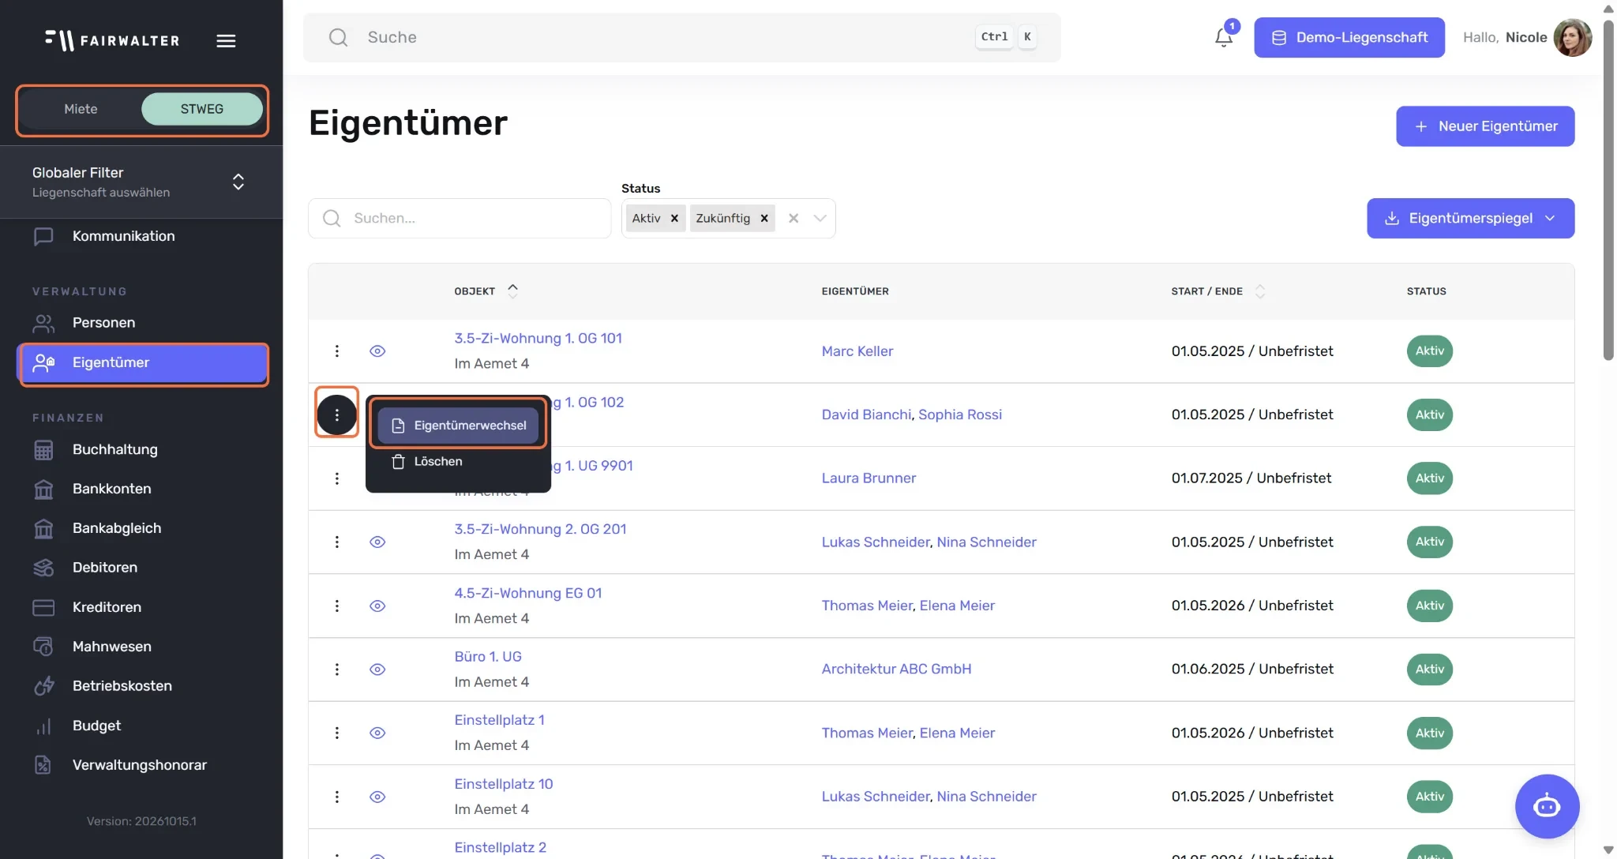Open the notifications bell
1617x859 pixels.
(1223, 37)
